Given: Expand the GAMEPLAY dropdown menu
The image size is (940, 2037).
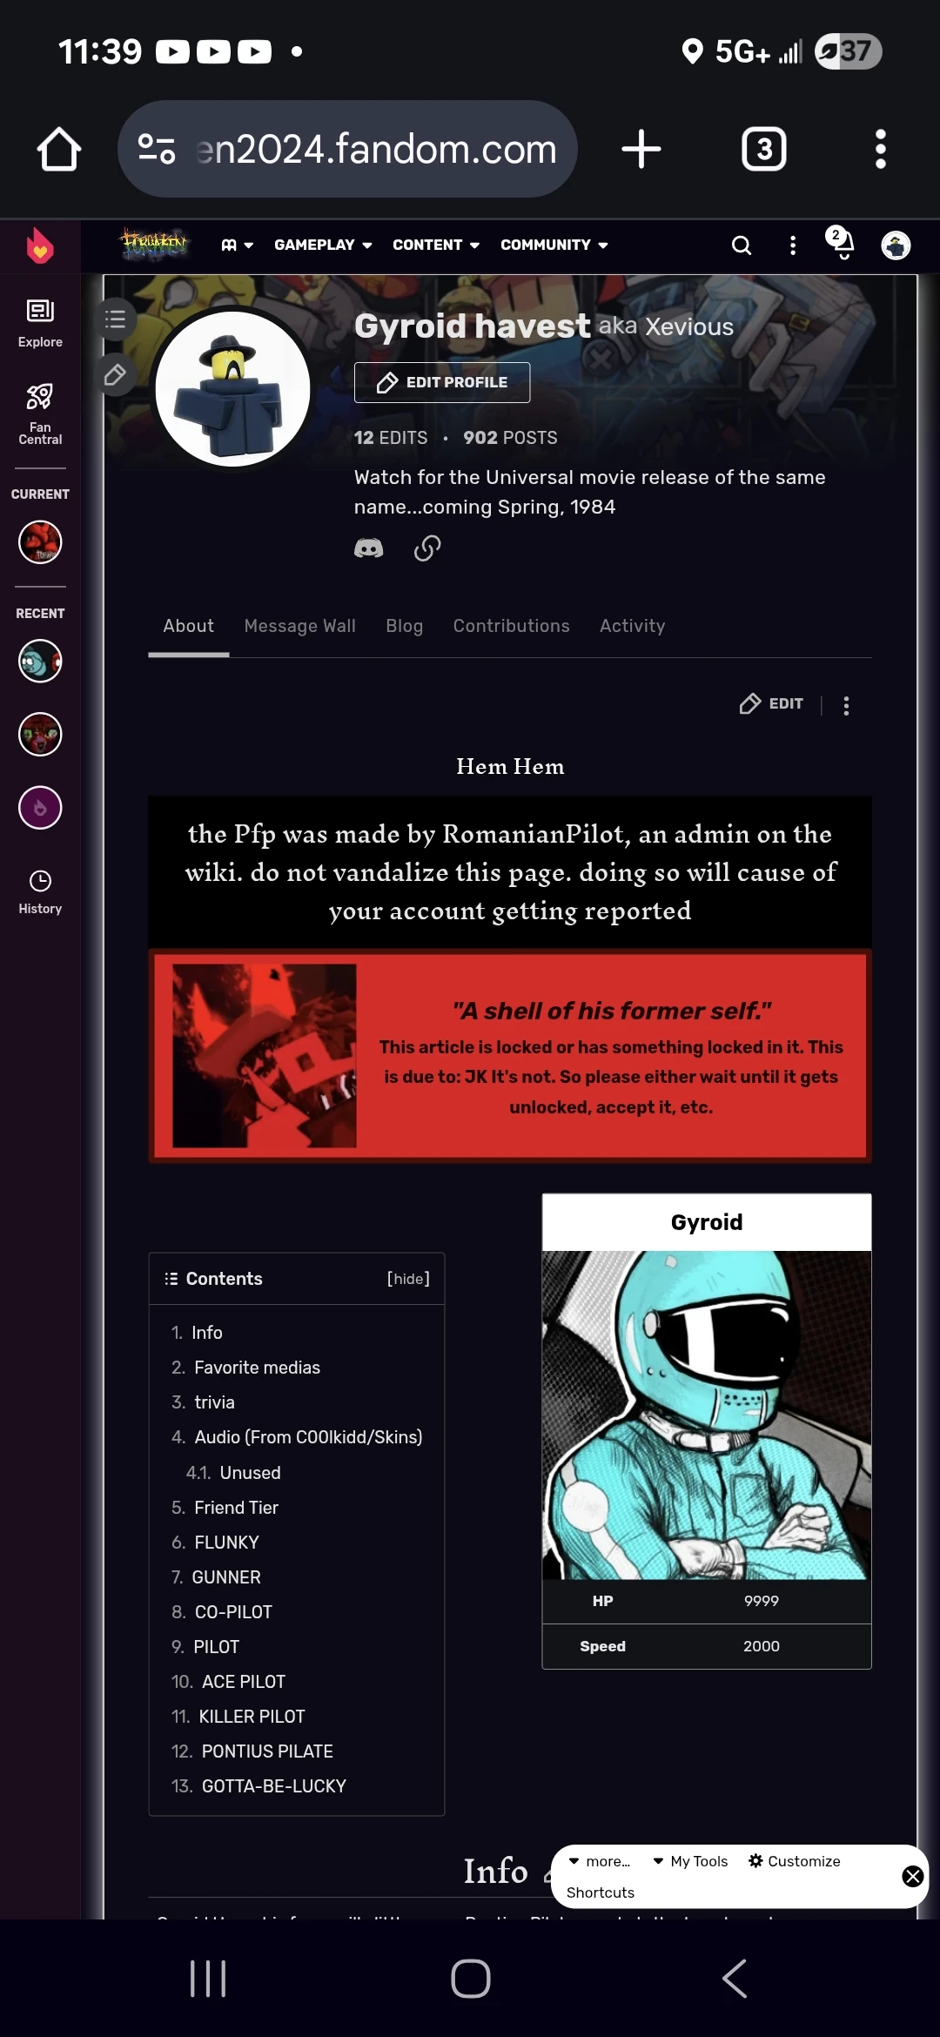Looking at the screenshot, I should coord(324,245).
